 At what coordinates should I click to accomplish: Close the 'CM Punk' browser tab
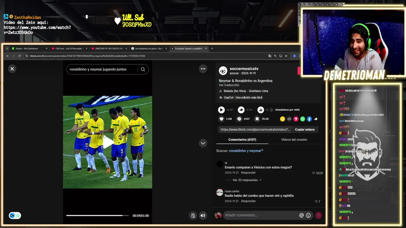pyautogui.click(x=86, y=48)
